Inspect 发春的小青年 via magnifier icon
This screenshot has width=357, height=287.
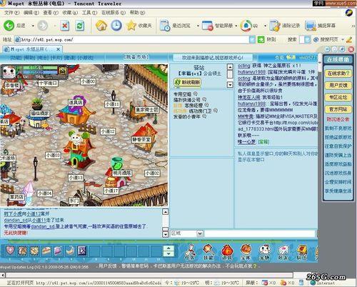[204, 116]
